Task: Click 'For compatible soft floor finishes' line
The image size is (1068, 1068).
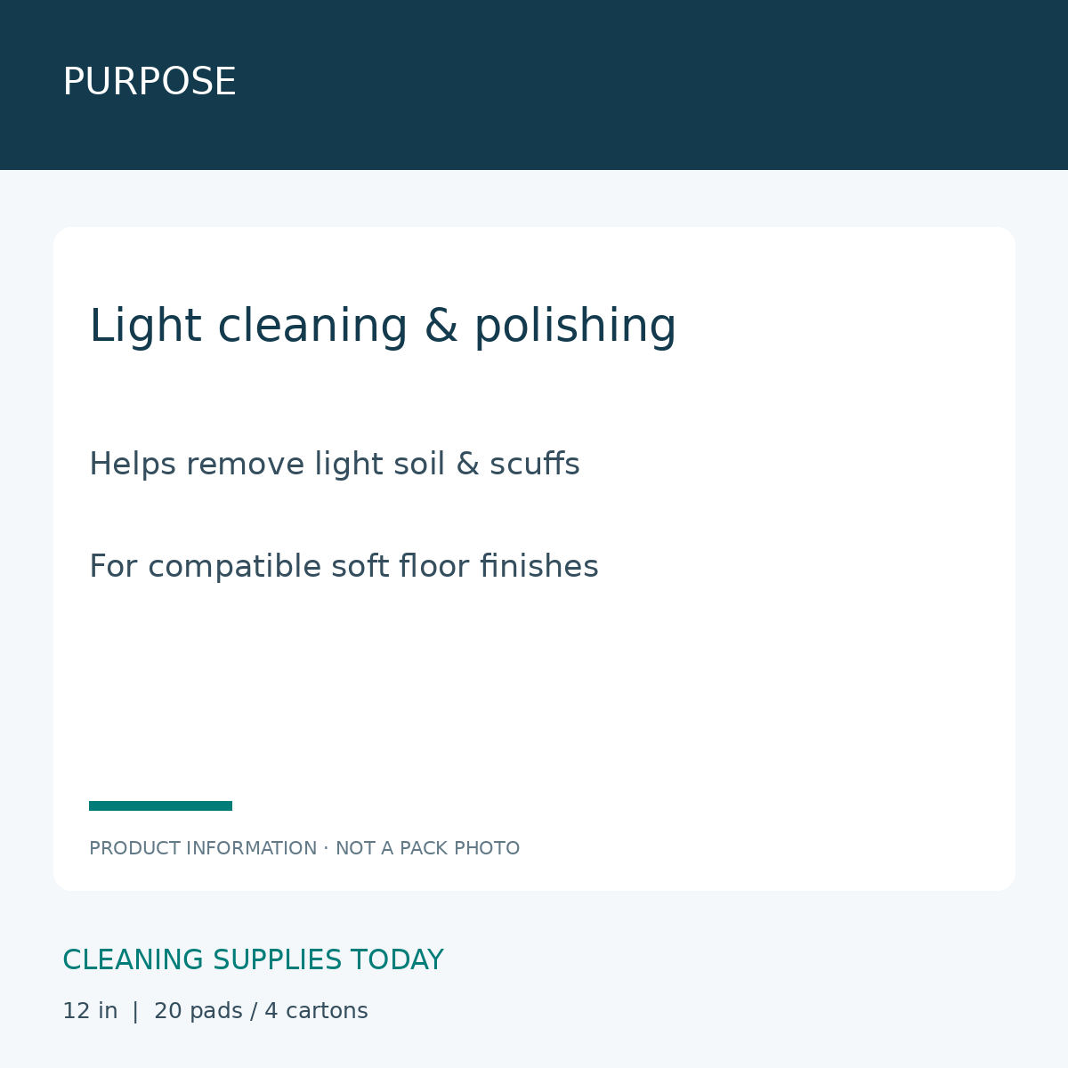Action: coord(344,567)
